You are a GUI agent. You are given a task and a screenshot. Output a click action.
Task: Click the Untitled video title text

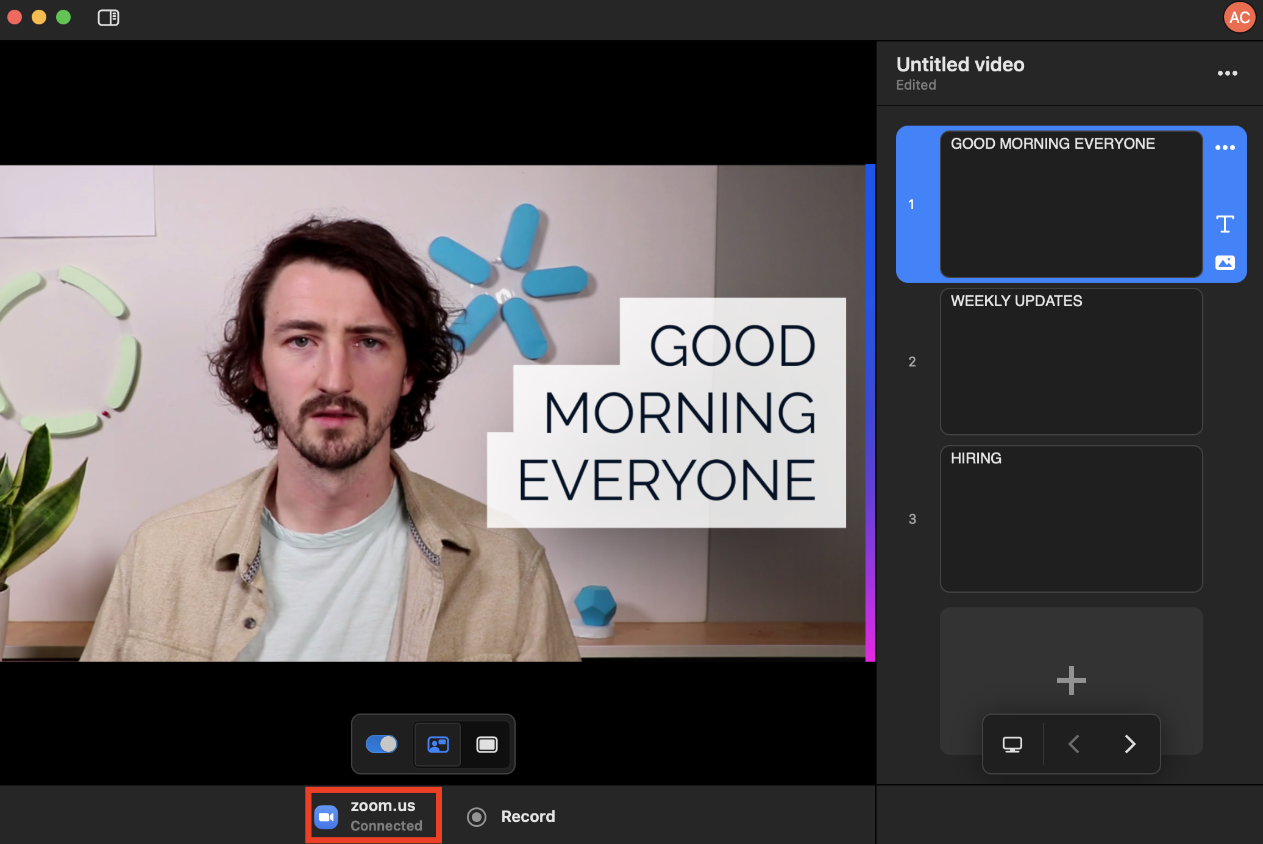coord(960,65)
